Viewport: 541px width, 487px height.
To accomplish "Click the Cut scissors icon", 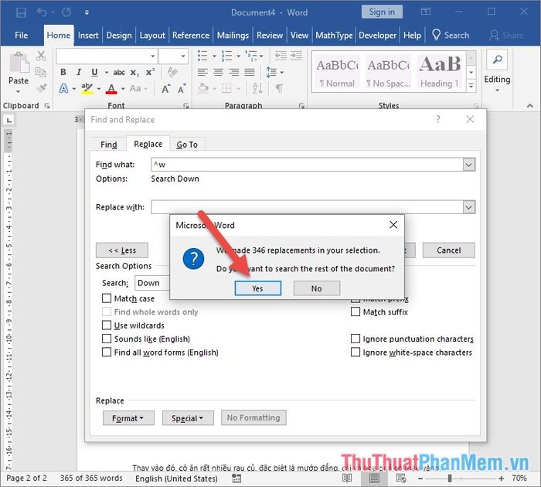I will coord(41,56).
